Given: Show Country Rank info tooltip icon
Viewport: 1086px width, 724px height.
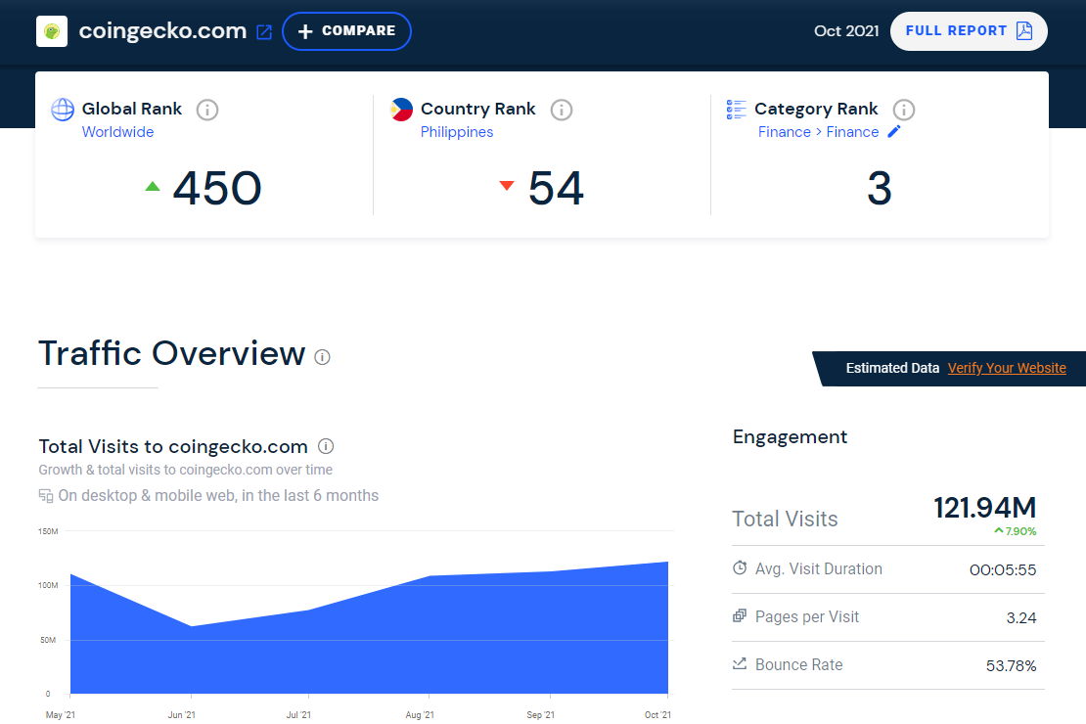Looking at the screenshot, I should click(x=561, y=110).
